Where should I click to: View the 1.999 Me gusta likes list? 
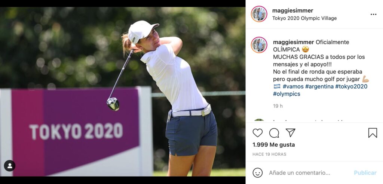(273, 145)
